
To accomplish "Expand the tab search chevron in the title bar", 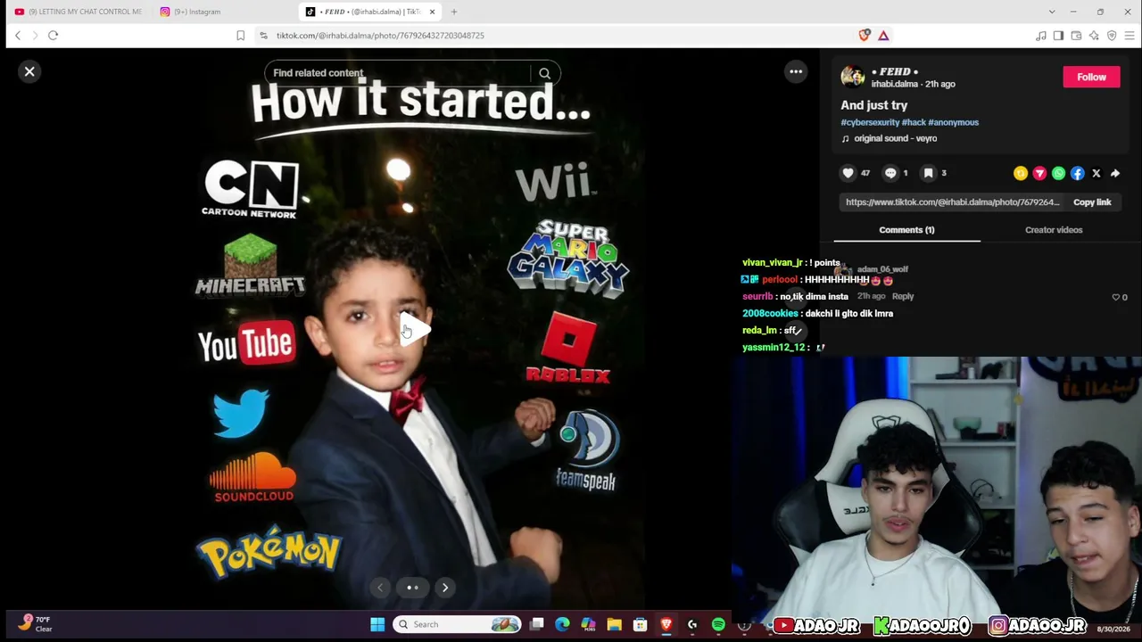I will pos(1052,12).
